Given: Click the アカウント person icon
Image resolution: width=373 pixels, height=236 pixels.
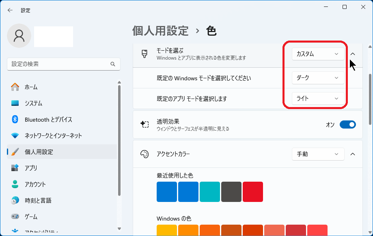Looking at the screenshot, I should (x=15, y=184).
